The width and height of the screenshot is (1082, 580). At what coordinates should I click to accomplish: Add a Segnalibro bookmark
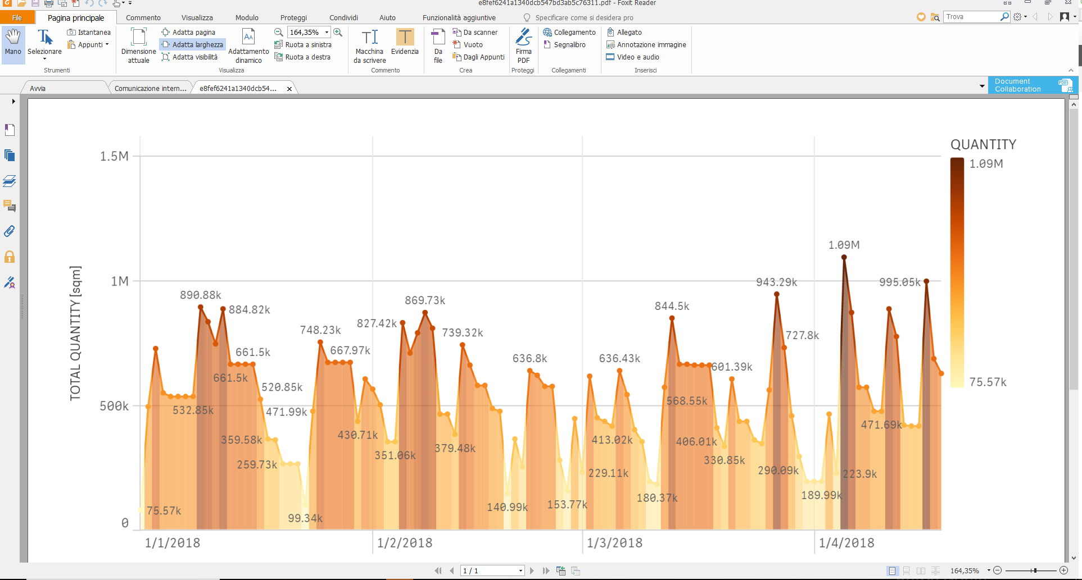[564, 44]
